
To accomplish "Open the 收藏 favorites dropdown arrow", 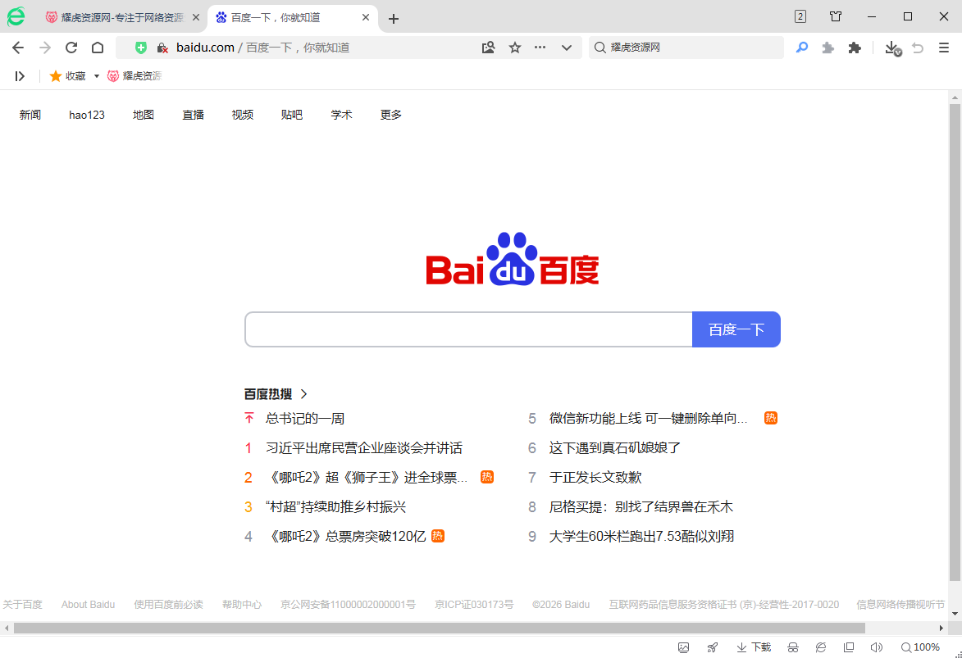I will click(x=96, y=75).
